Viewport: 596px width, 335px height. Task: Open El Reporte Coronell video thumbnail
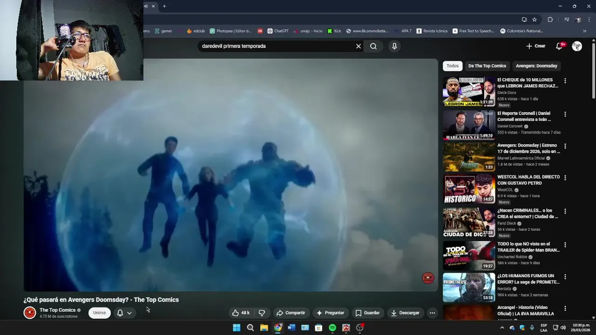(469, 125)
